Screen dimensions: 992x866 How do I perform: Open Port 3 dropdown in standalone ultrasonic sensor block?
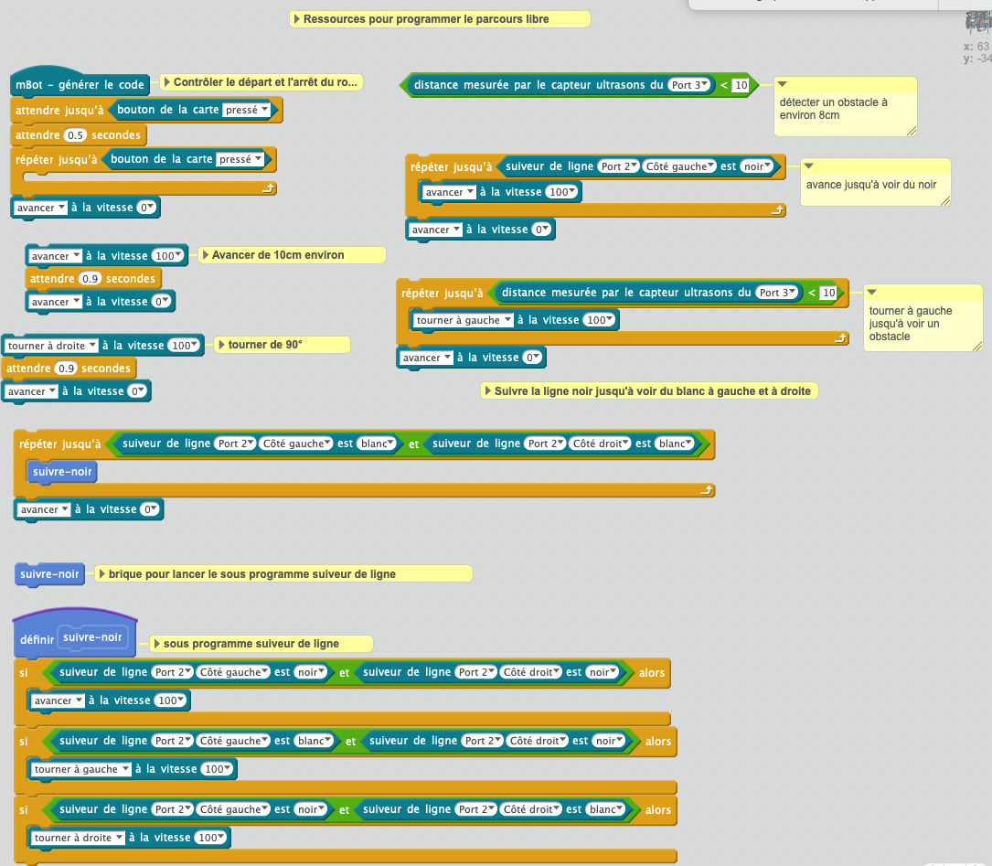point(689,85)
